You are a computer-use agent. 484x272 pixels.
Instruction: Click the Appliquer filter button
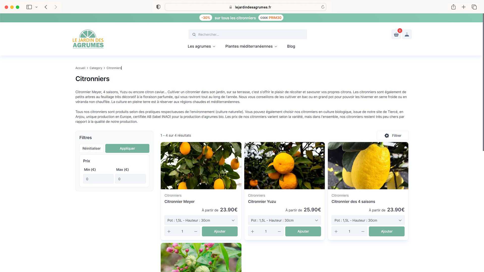(127, 148)
